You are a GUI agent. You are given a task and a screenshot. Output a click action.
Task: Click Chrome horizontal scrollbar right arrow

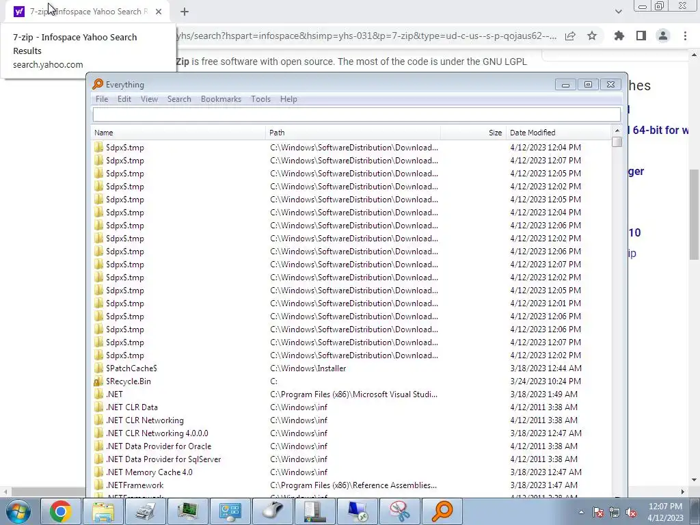click(682, 492)
